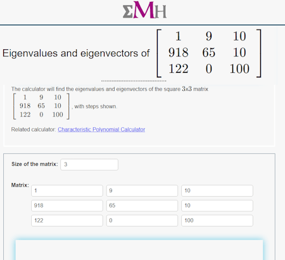Click the 'with steps shown' text
Image resolution: width=285 pixels, height=260 pixels.
[x=96, y=106]
